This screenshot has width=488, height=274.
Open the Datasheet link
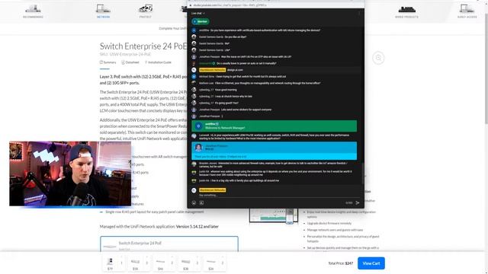coord(130,62)
